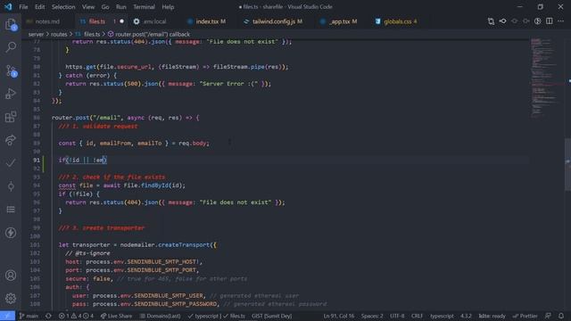Image resolution: width=571 pixels, height=321 pixels.
Task: Click the VS Code logo icon
Action: click(x=8, y=6)
